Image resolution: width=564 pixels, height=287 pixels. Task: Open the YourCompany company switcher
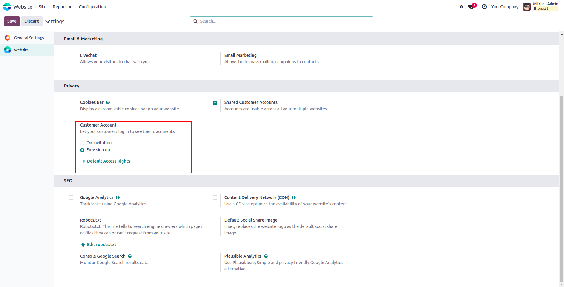pyautogui.click(x=504, y=7)
